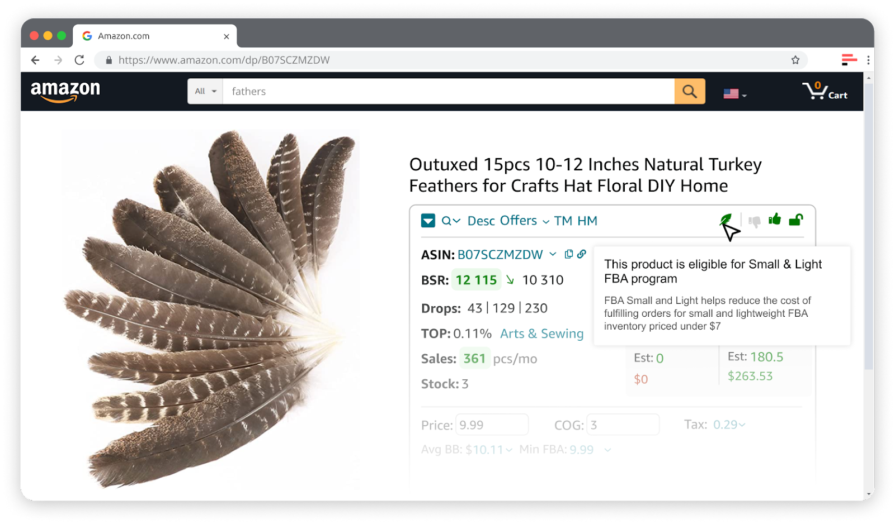The width and height of the screenshot is (895, 524).
Task: Click the Price field showing 9.99
Action: point(492,425)
